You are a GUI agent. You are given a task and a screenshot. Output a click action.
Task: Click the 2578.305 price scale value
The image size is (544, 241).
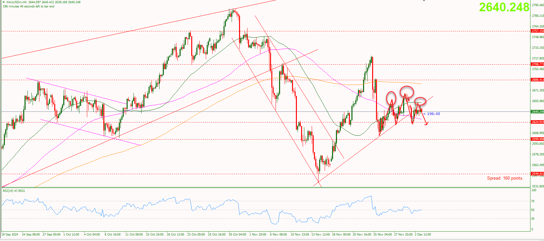(x=538, y=154)
